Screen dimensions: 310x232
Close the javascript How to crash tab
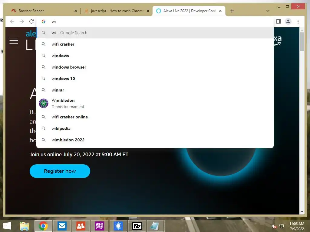point(148,11)
